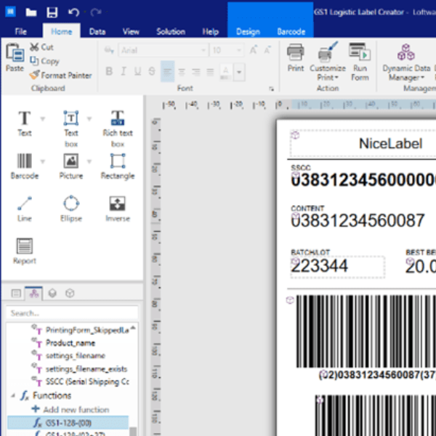Viewport: 436px width, 436px height.
Task: Increase font size with the larger A
Action: tap(254, 50)
